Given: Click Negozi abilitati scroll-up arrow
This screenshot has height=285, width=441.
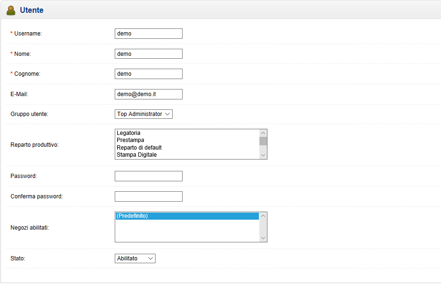Looking at the screenshot, I should click(263, 216).
